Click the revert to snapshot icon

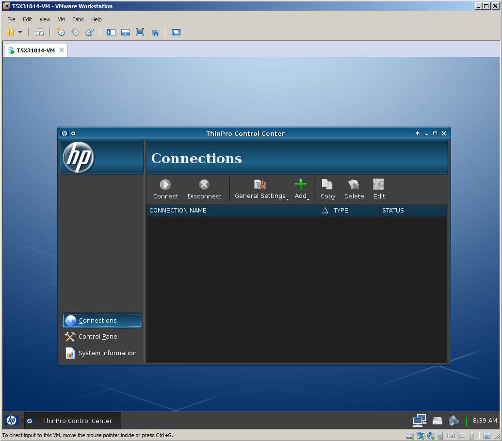(x=75, y=32)
